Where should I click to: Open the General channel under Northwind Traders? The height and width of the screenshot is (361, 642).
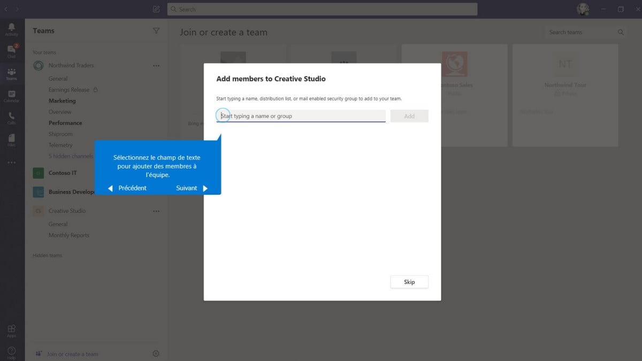coord(58,79)
